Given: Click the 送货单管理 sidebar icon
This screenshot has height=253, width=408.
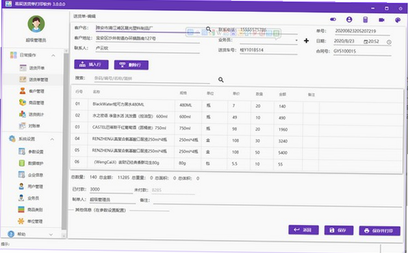Looking at the screenshot, I should (x=23, y=80).
